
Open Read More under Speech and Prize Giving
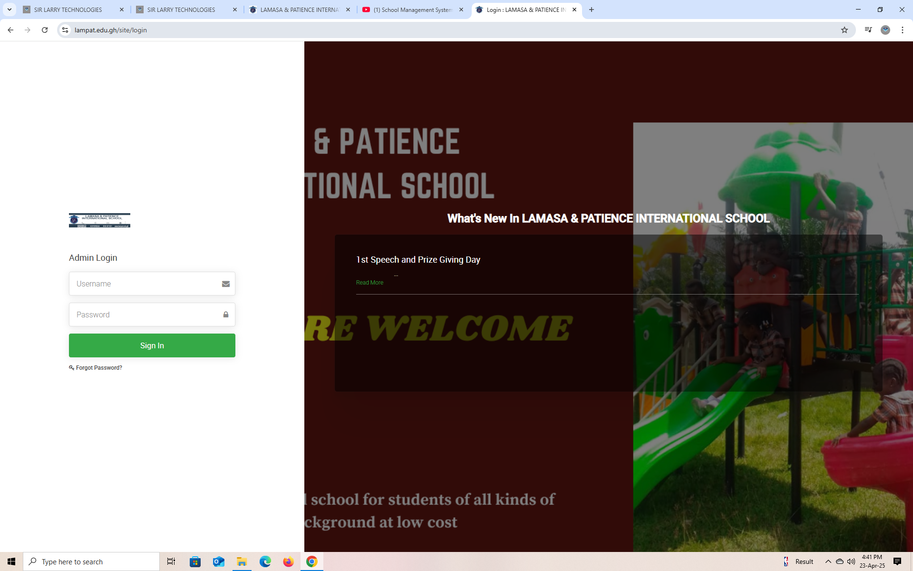(x=369, y=283)
